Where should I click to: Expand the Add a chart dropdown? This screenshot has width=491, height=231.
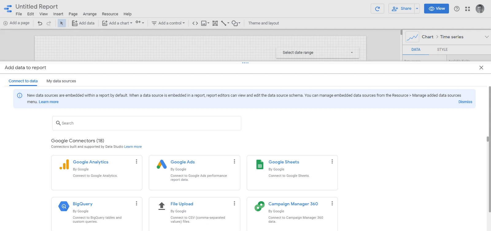point(118,23)
